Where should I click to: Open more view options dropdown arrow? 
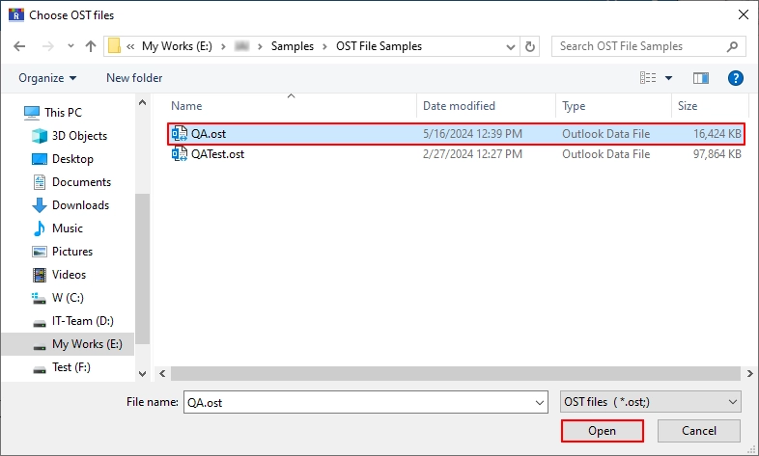coord(668,78)
